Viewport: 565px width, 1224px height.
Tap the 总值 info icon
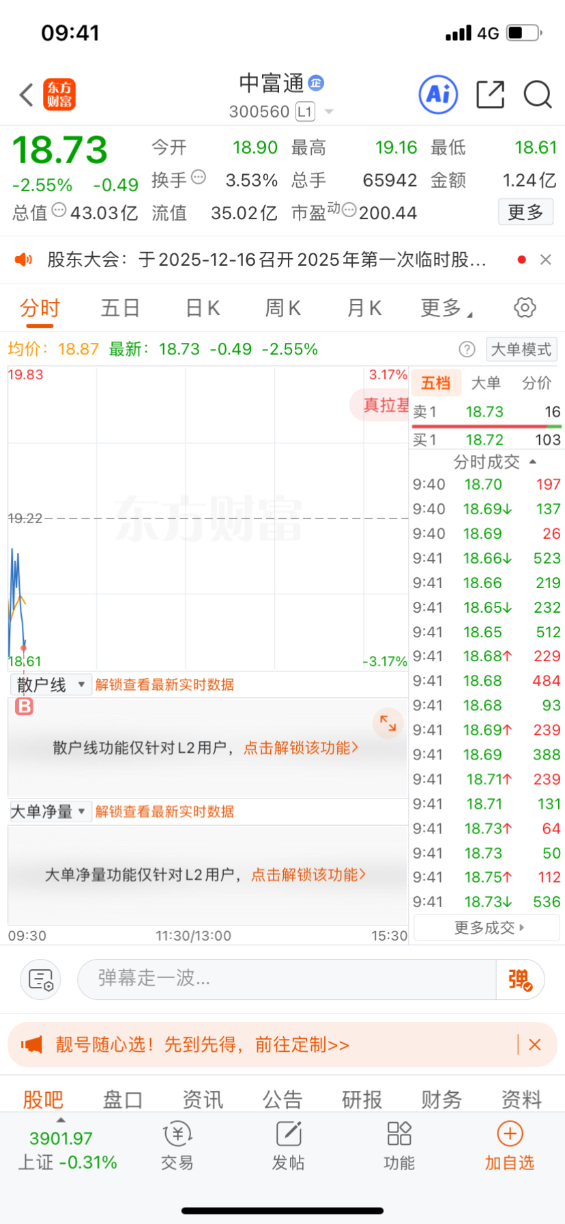click(x=59, y=210)
